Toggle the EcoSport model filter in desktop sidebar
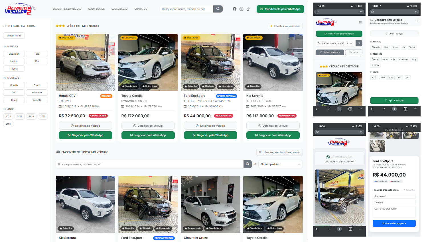This screenshot has height=242, width=424. [37, 93]
